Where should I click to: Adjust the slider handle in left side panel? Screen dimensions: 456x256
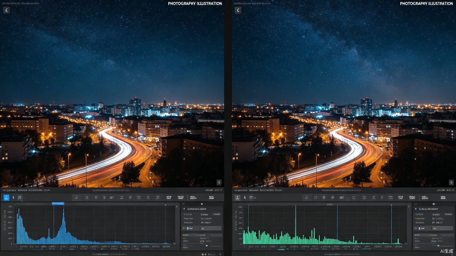click(207, 246)
